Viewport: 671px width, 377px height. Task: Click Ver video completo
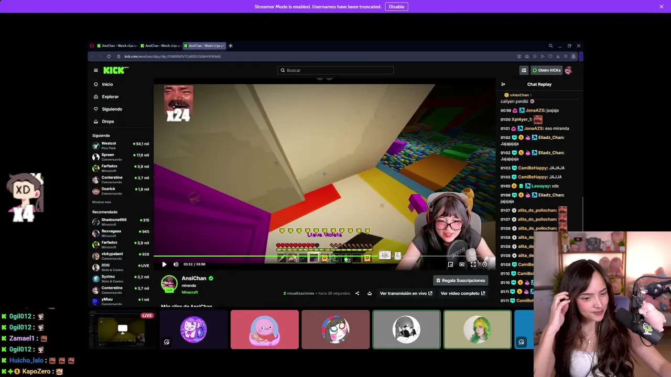tap(463, 293)
